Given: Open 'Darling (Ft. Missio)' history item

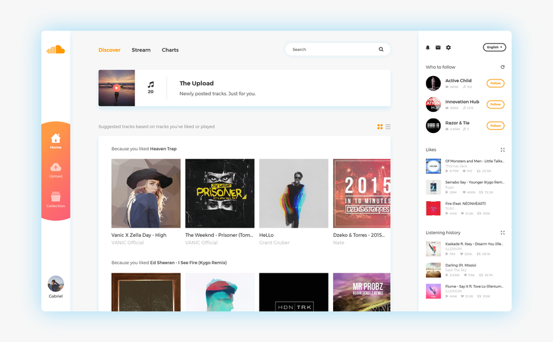Looking at the screenshot, I should click(460, 265).
